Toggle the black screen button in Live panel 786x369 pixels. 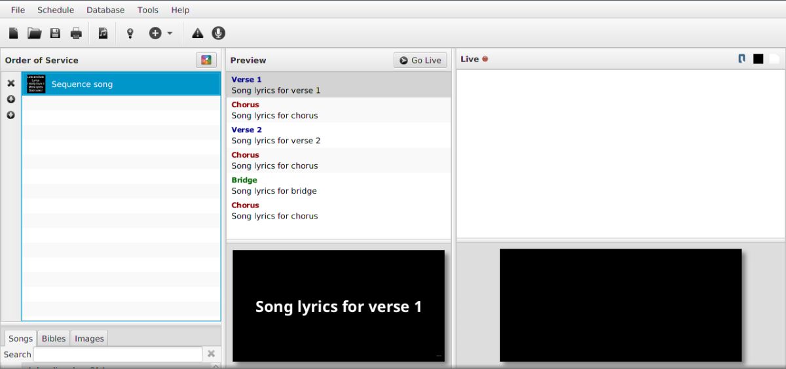click(758, 59)
